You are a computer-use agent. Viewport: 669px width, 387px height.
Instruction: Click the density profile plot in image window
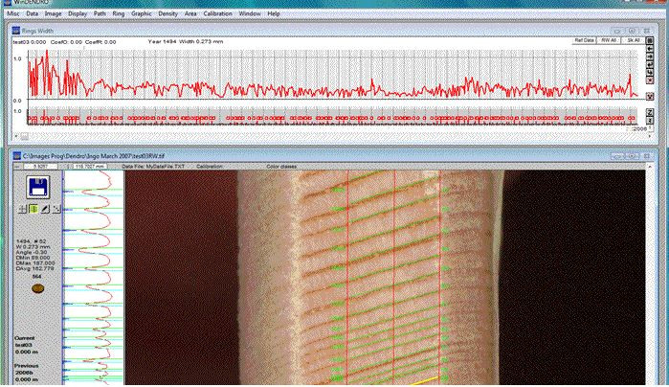pos(94,277)
